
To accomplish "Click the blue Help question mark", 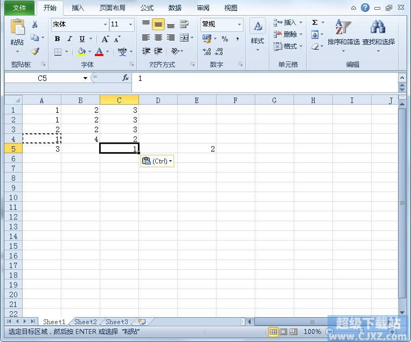I will click(365, 8).
